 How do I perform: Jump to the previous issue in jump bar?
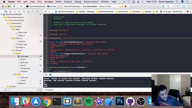(x=185, y=11)
